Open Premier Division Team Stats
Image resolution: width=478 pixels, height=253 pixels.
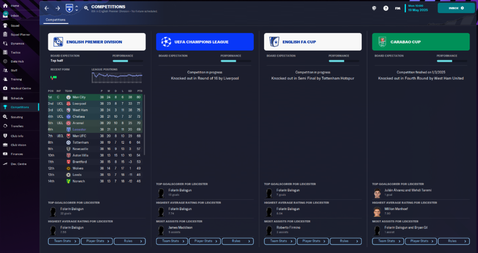[64, 241]
